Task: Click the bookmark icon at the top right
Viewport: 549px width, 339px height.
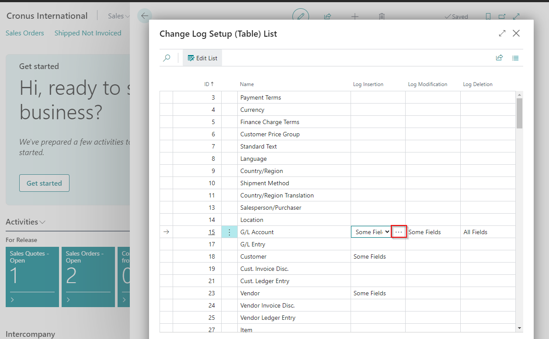Action: tap(488, 17)
